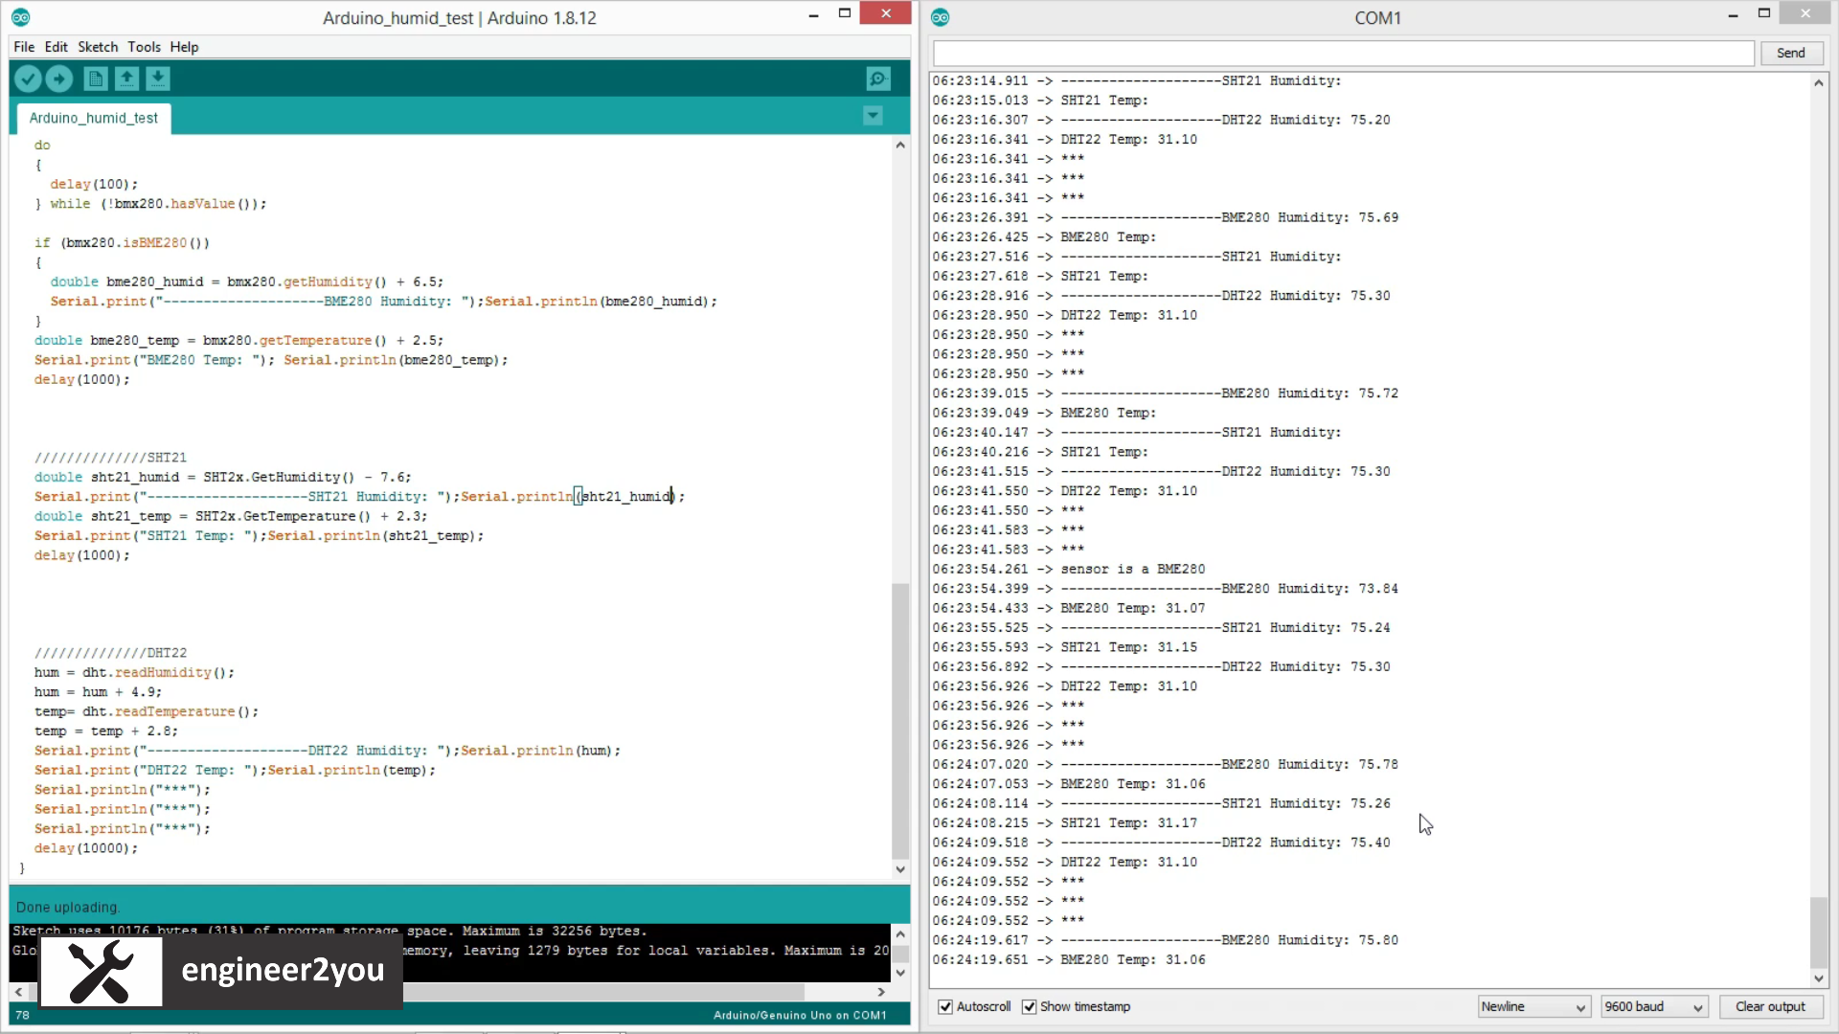Image resolution: width=1839 pixels, height=1034 pixels.
Task: Click the Save sketch down-arrow icon
Action: click(x=158, y=79)
